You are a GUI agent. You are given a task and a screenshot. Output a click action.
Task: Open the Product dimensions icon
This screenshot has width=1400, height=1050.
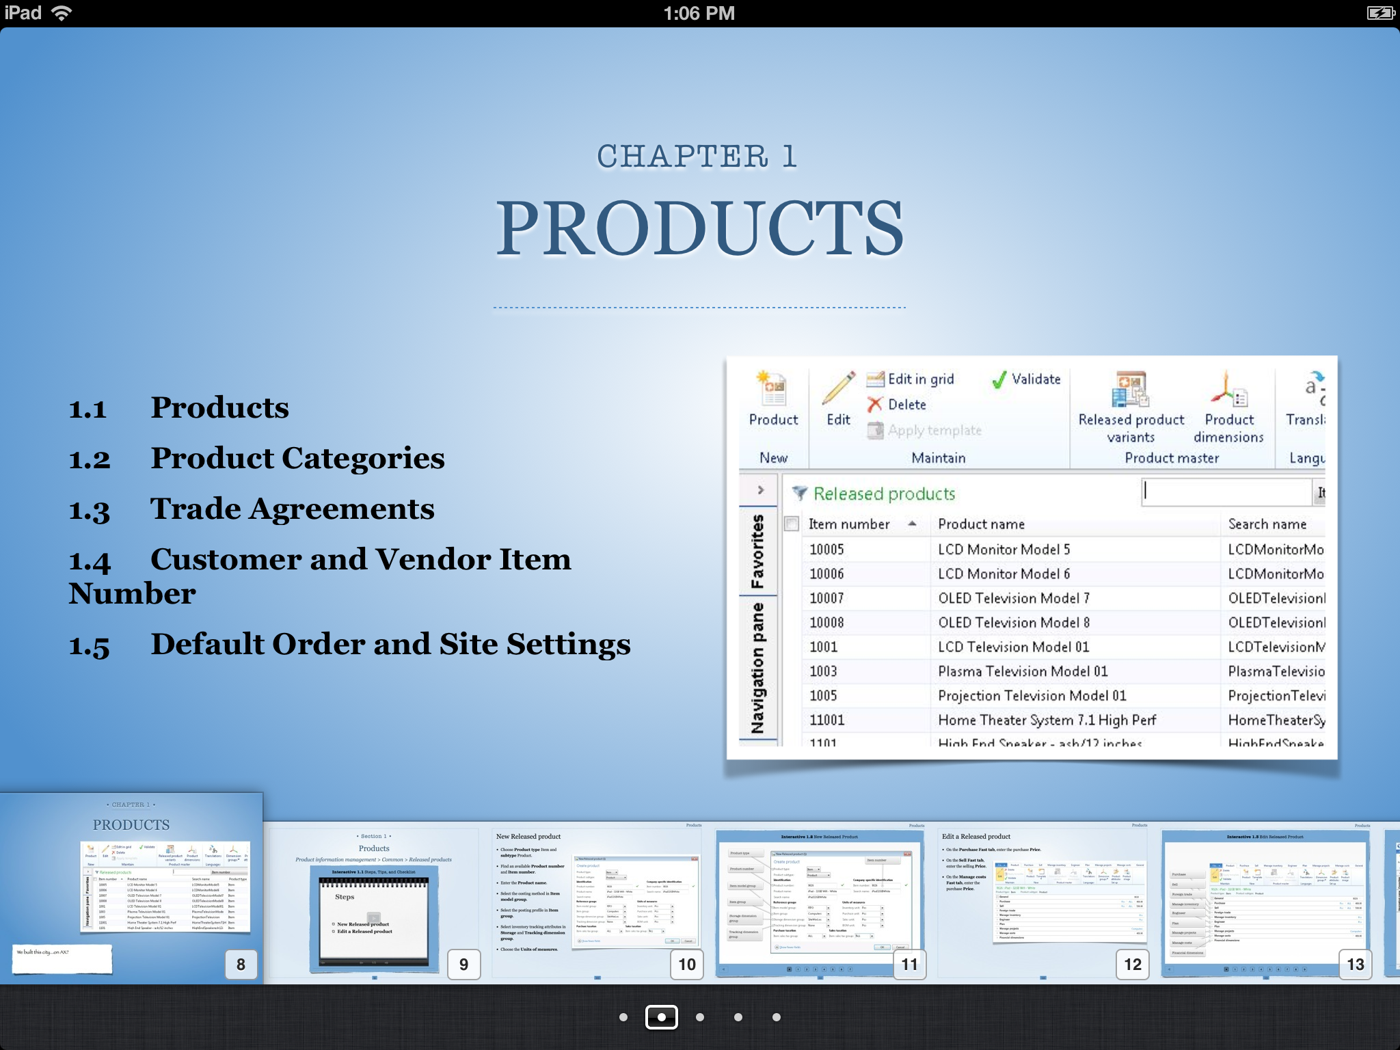pos(1228,389)
